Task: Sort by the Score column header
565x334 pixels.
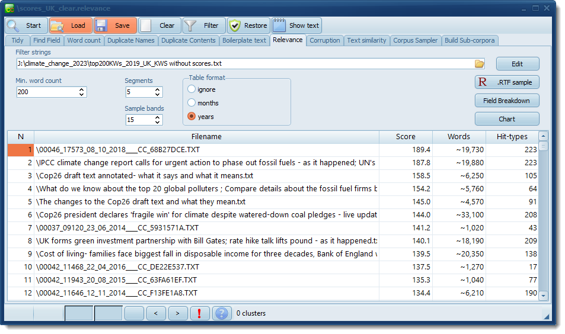Action: point(406,137)
